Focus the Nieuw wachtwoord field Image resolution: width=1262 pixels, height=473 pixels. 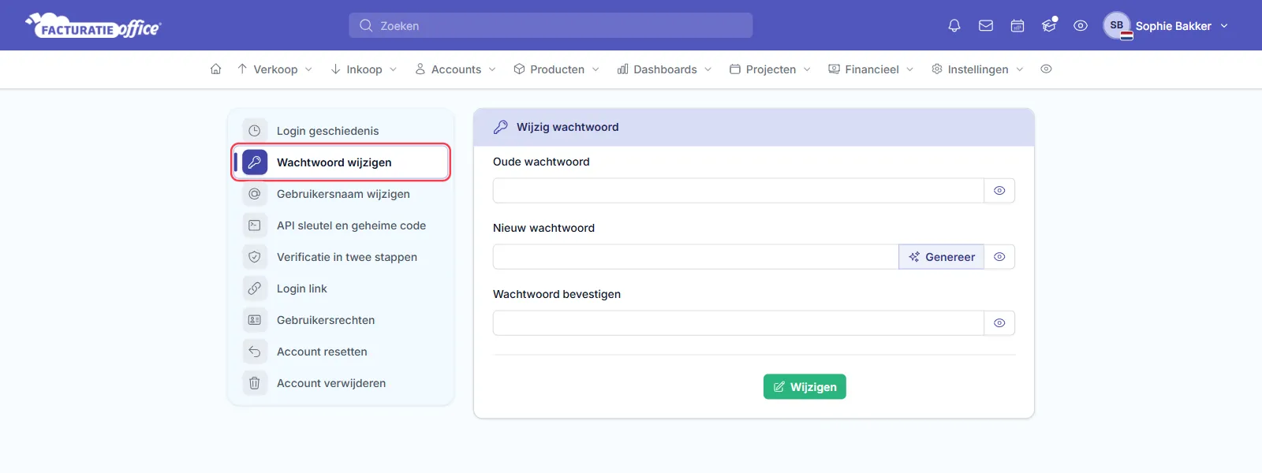point(696,257)
